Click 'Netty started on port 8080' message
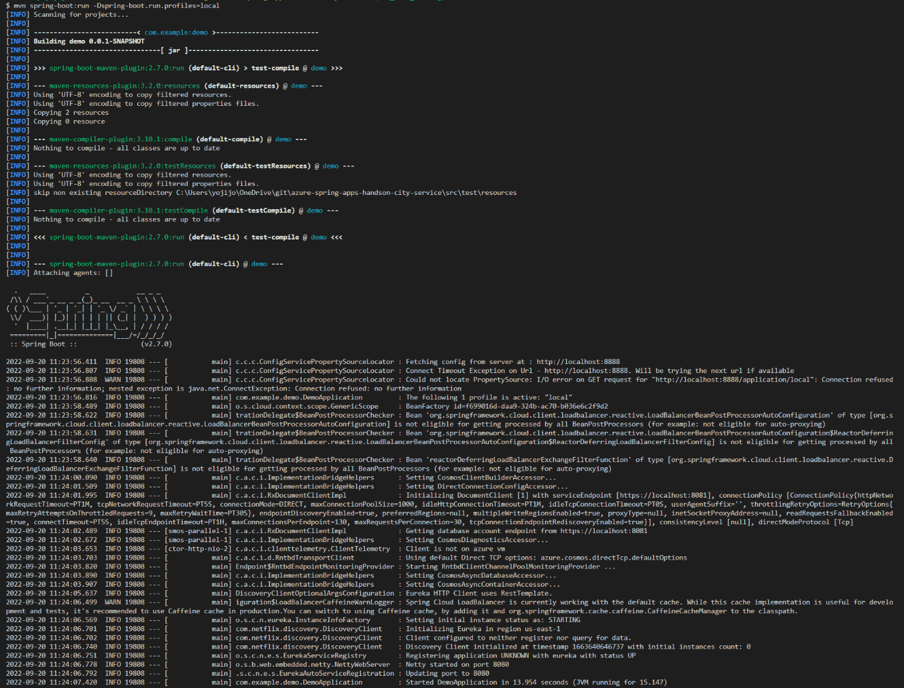Screen dimensions: 904x688 click(457, 665)
